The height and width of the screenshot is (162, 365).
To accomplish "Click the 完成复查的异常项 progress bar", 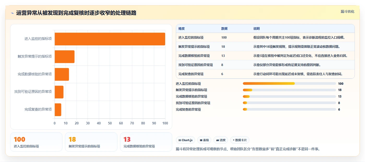I will (289, 110).
